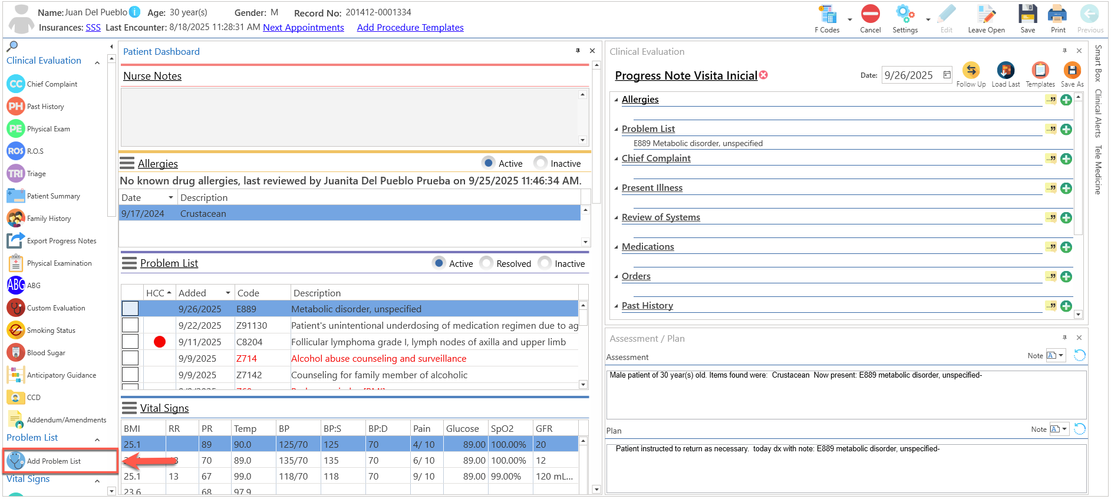Open Physical Exam in the sidebar
The width and height of the screenshot is (1111, 499).
click(39, 129)
